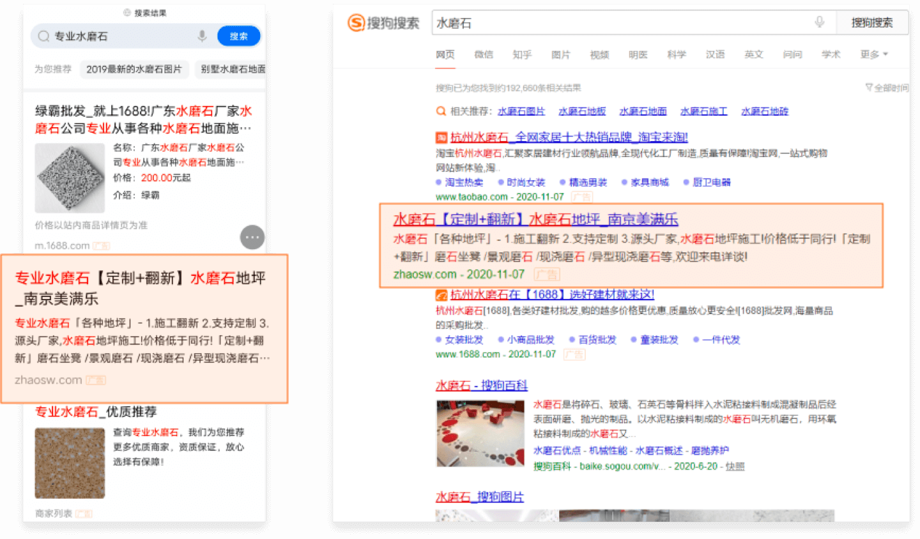This screenshot has height=539, width=920.
Task: Switch to the 学术 tab
Action: click(831, 55)
